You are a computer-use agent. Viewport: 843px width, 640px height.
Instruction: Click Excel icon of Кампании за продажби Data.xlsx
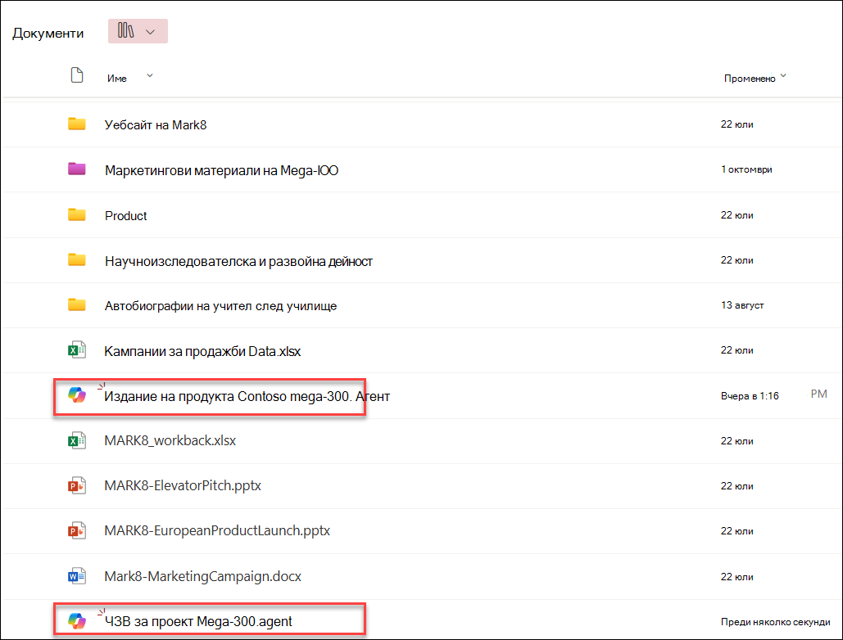coord(77,350)
